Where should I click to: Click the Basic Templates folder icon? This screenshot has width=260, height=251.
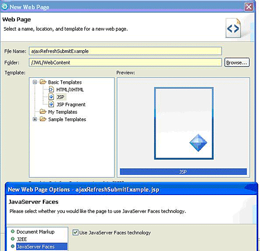(43, 82)
